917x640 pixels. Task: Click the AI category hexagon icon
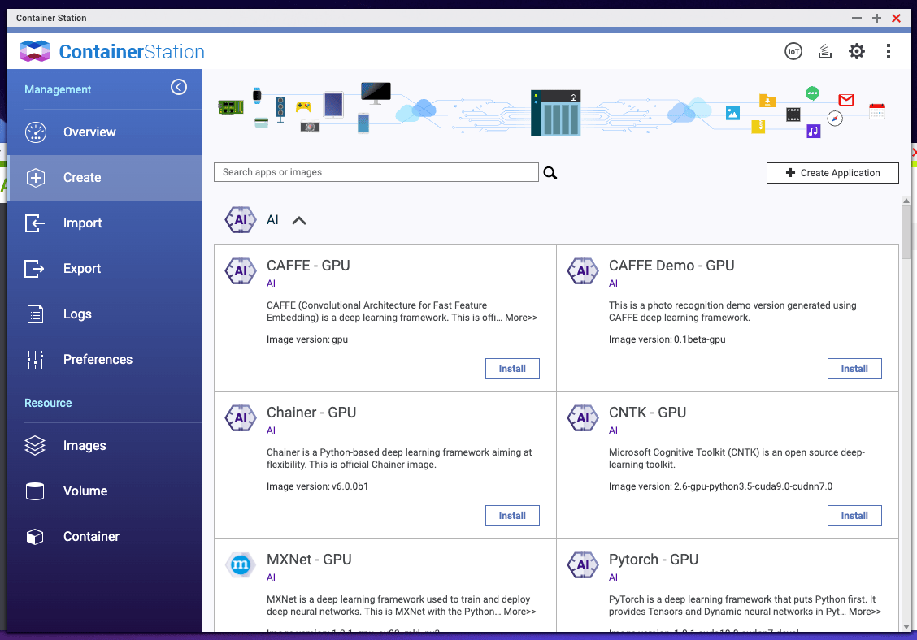pos(241,220)
